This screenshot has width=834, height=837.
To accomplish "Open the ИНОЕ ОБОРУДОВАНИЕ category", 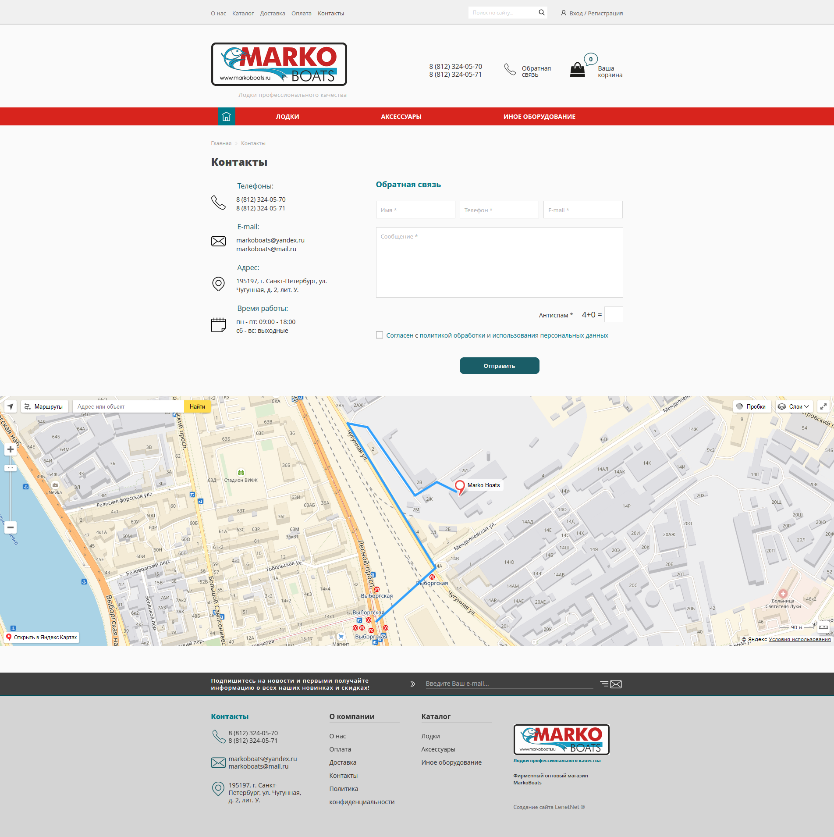I will click(539, 117).
